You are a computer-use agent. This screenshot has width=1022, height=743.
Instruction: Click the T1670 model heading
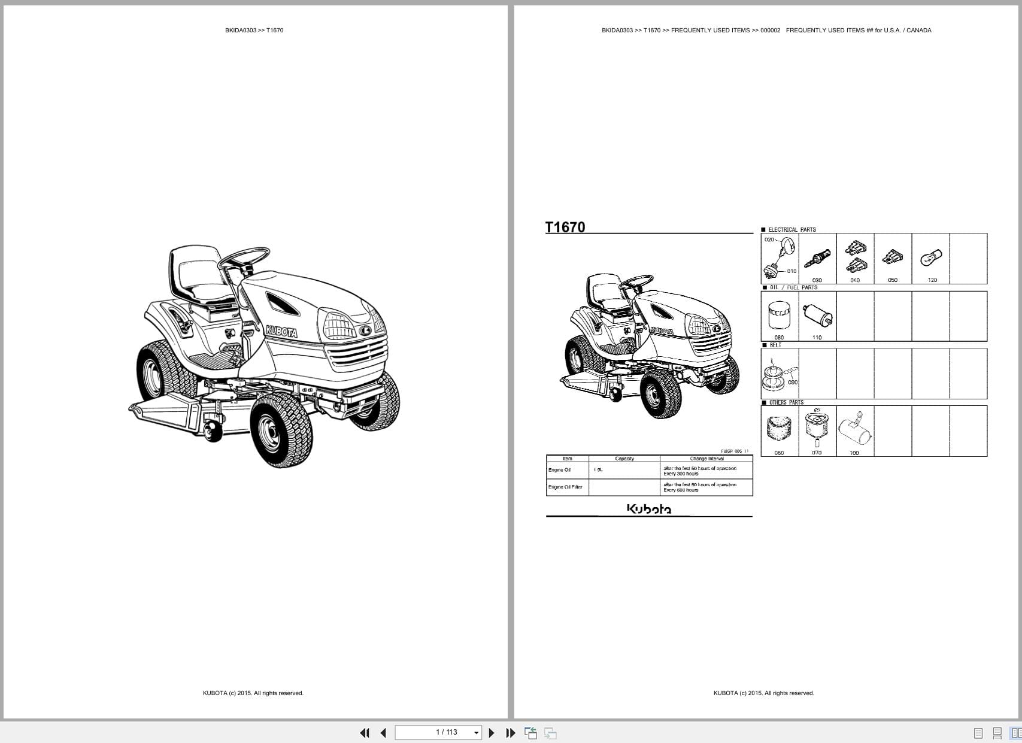pyautogui.click(x=565, y=227)
